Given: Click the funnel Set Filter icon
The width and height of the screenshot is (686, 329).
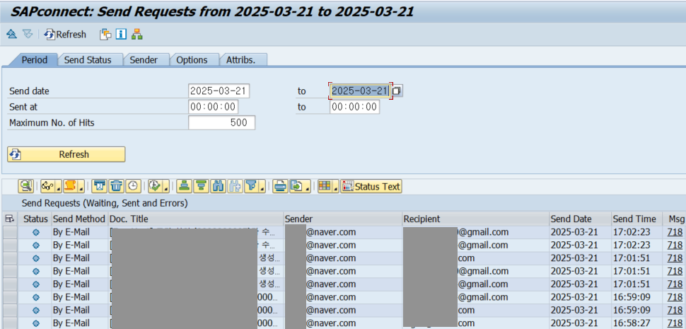Looking at the screenshot, I should (x=252, y=186).
